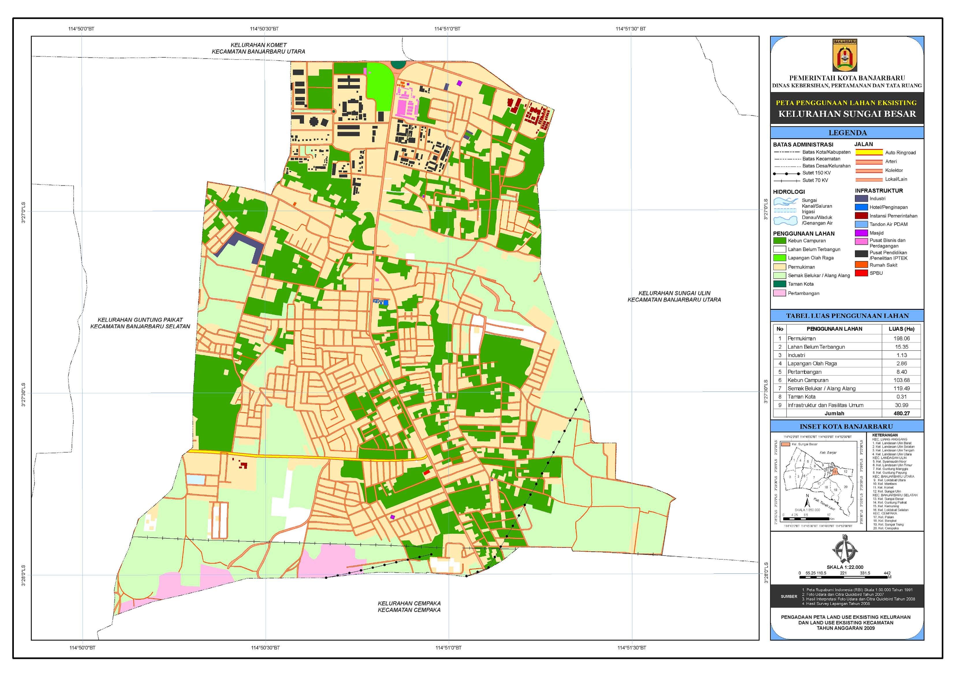Click the 'SUMBER' label in dark box
This screenshot has width=955, height=675.
(x=789, y=596)
